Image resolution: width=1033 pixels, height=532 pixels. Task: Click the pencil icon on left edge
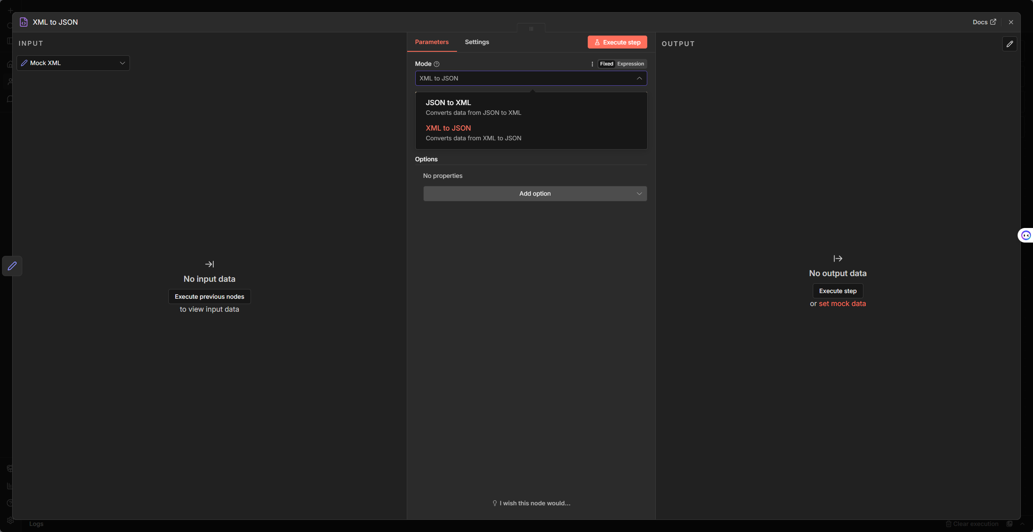coord(12,266)
